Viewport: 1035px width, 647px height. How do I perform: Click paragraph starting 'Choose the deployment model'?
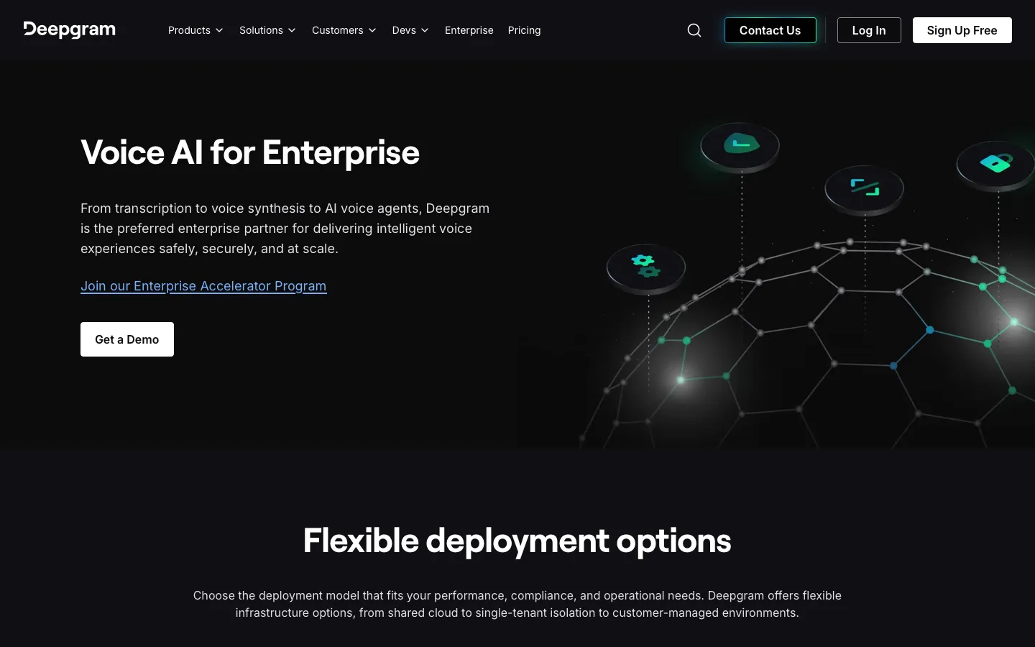tap(517, 604)
